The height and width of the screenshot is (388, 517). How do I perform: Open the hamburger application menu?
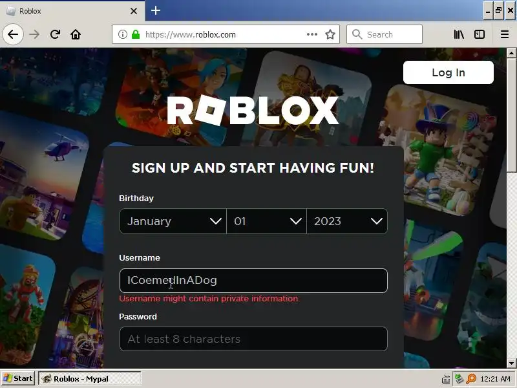505,34
